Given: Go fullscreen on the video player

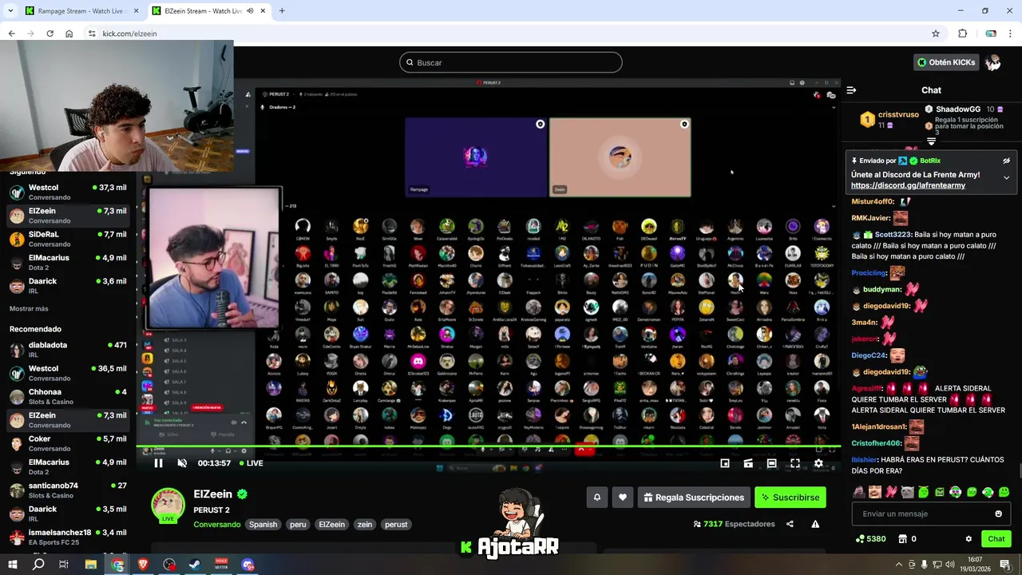Looking at the screenshot, I should [795, 463].
